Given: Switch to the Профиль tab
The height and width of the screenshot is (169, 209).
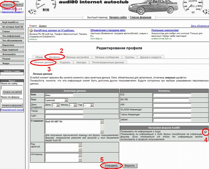Looking at the screenshot, I should pyautogui.click(x=54, y=57).
